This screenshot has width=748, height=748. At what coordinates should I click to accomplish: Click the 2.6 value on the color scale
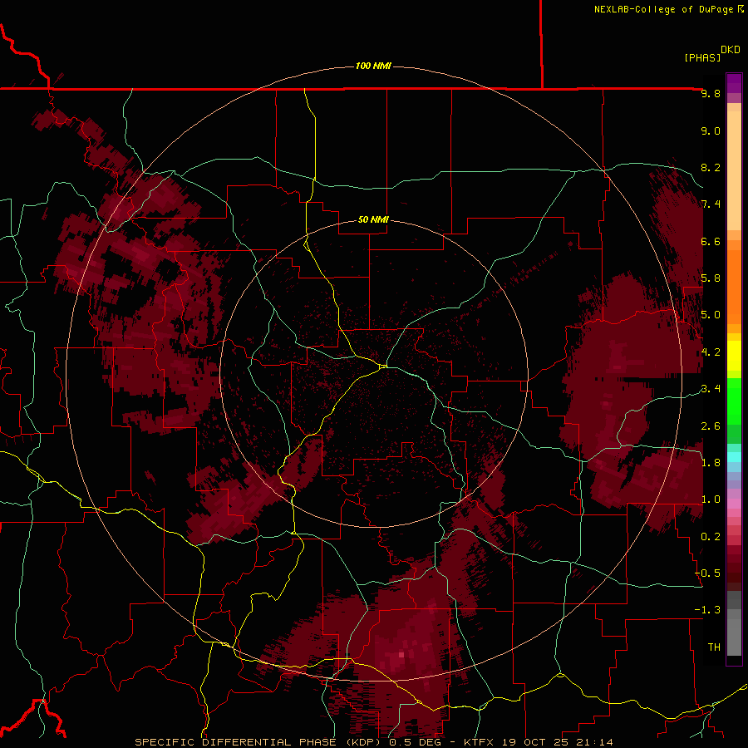(x=711, y=426)
